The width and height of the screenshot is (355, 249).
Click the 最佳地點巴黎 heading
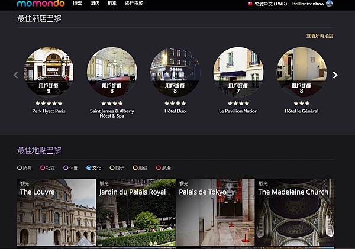pyautogui.click(x=39, y=150)
